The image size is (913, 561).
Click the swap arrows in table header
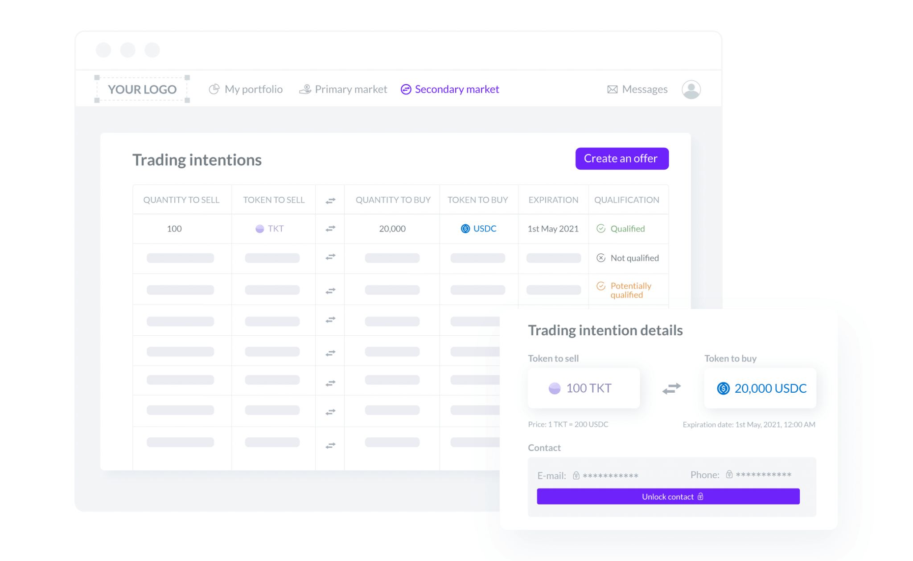(330, 201)
